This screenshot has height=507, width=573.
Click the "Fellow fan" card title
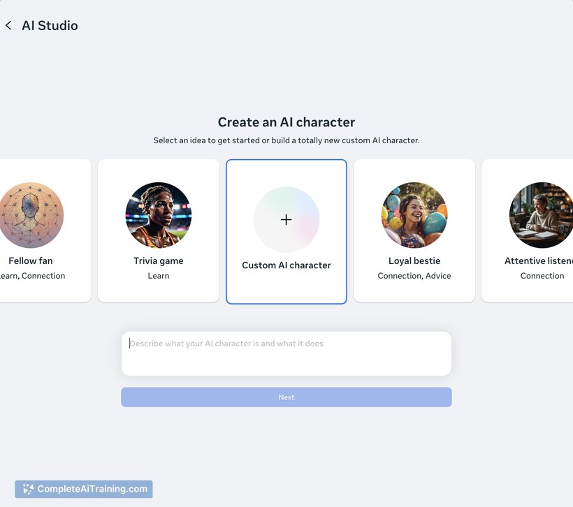click(31, 261)
